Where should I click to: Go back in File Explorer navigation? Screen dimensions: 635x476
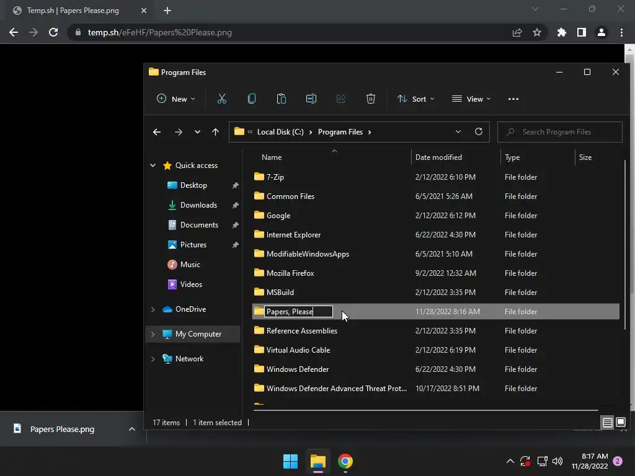(157, 132)
